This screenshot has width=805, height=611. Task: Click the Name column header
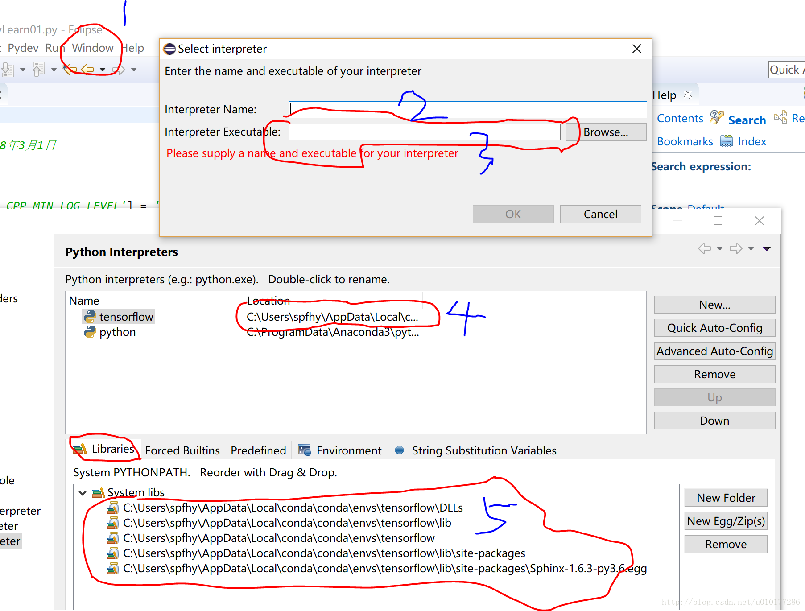84,301
